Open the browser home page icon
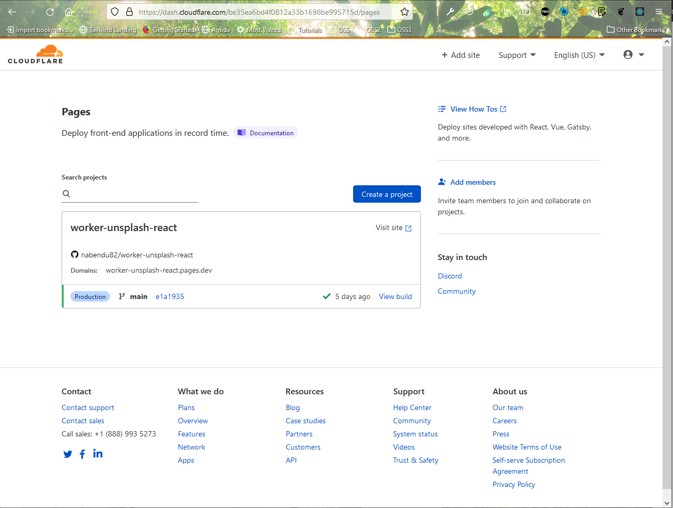 pyautogui.click(x=69, y=12)
